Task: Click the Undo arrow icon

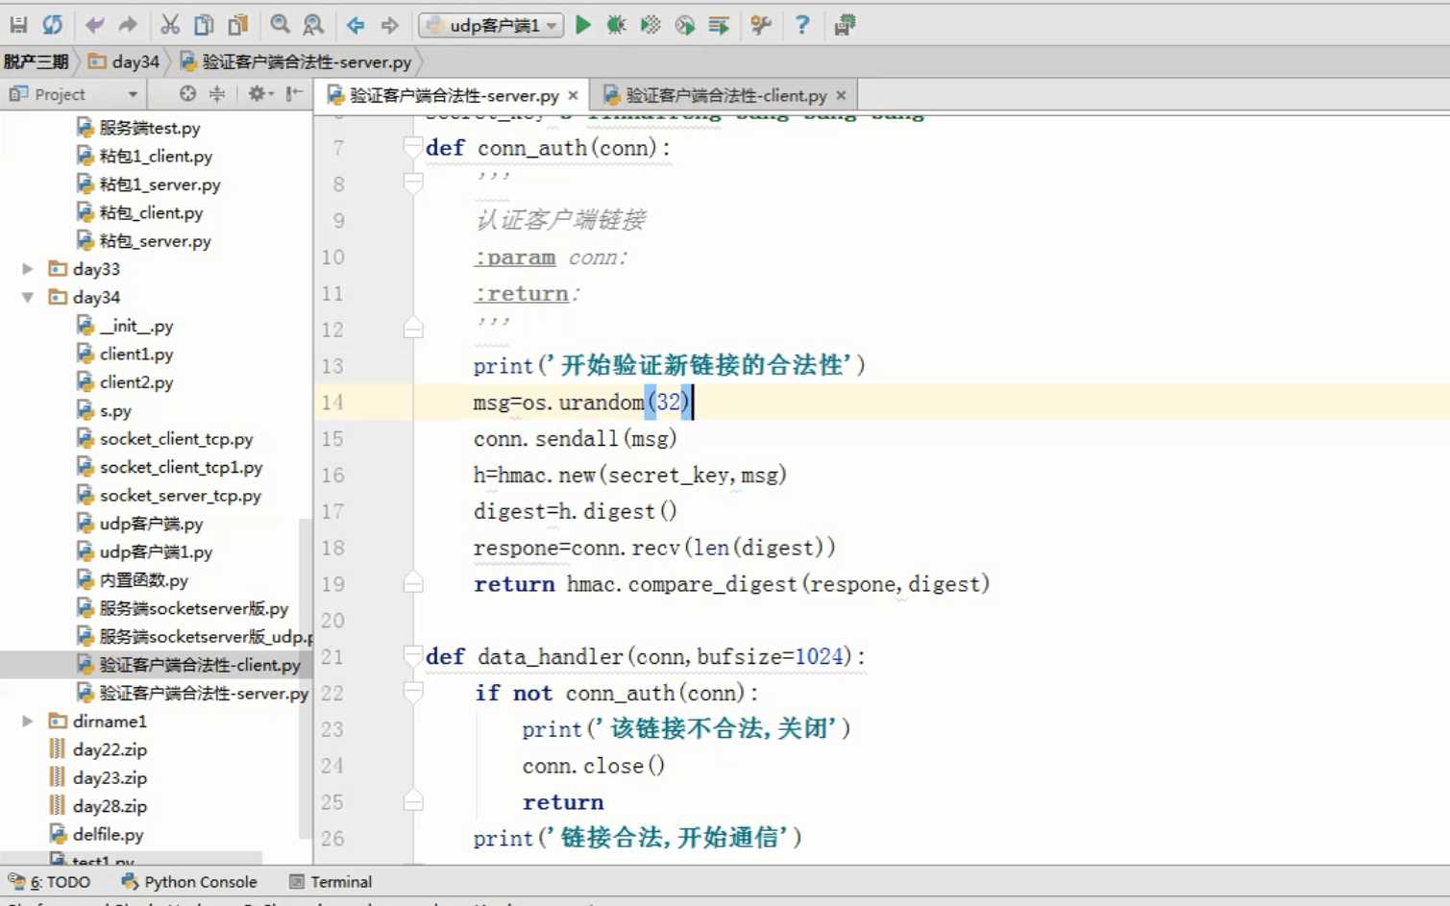Action: pos(93,25)
